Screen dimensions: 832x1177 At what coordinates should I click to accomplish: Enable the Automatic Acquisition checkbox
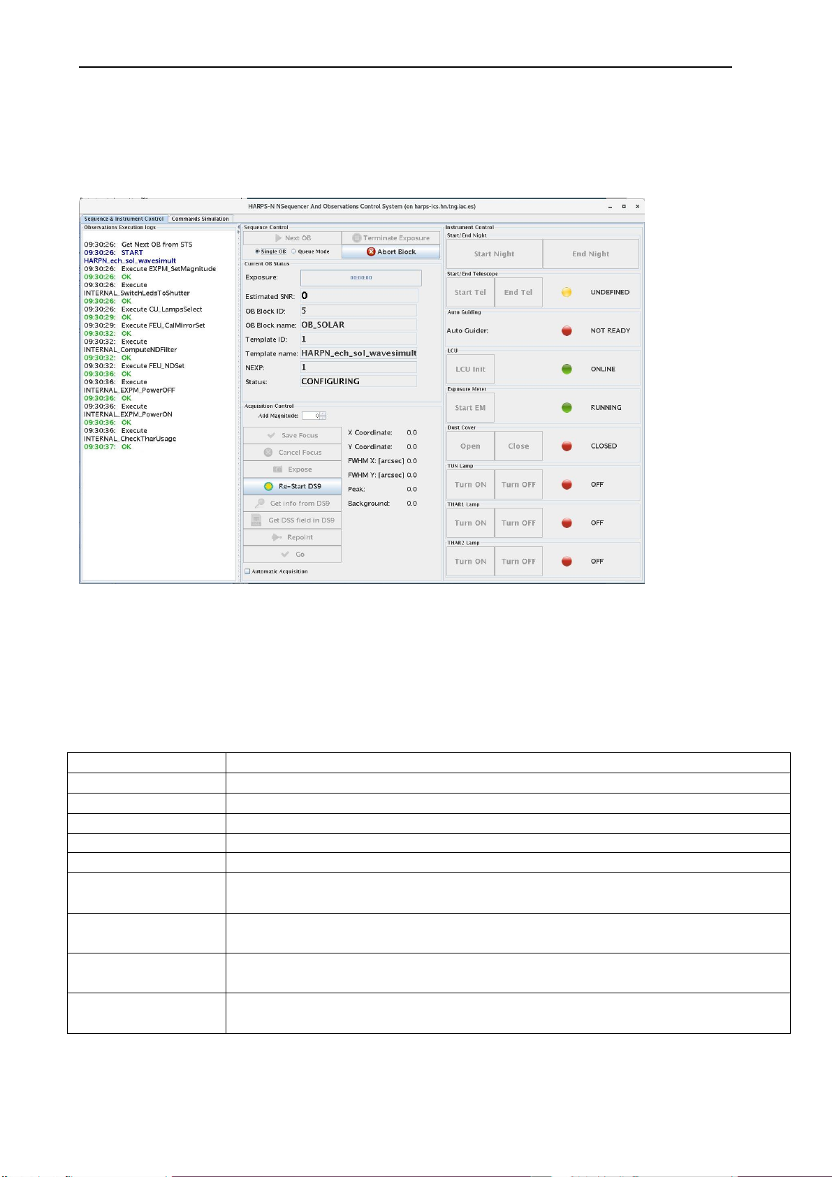click(x=247, y=571)
